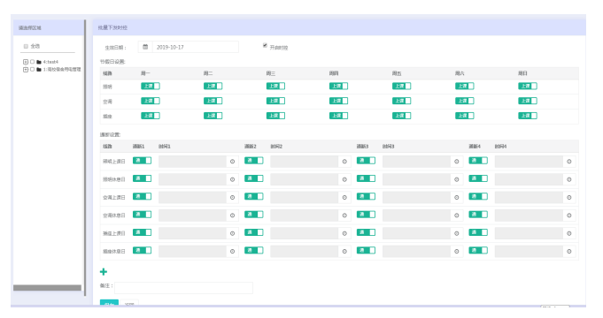
Task: Check the box of the 1: tree node
Action: [x=32, y=70]
